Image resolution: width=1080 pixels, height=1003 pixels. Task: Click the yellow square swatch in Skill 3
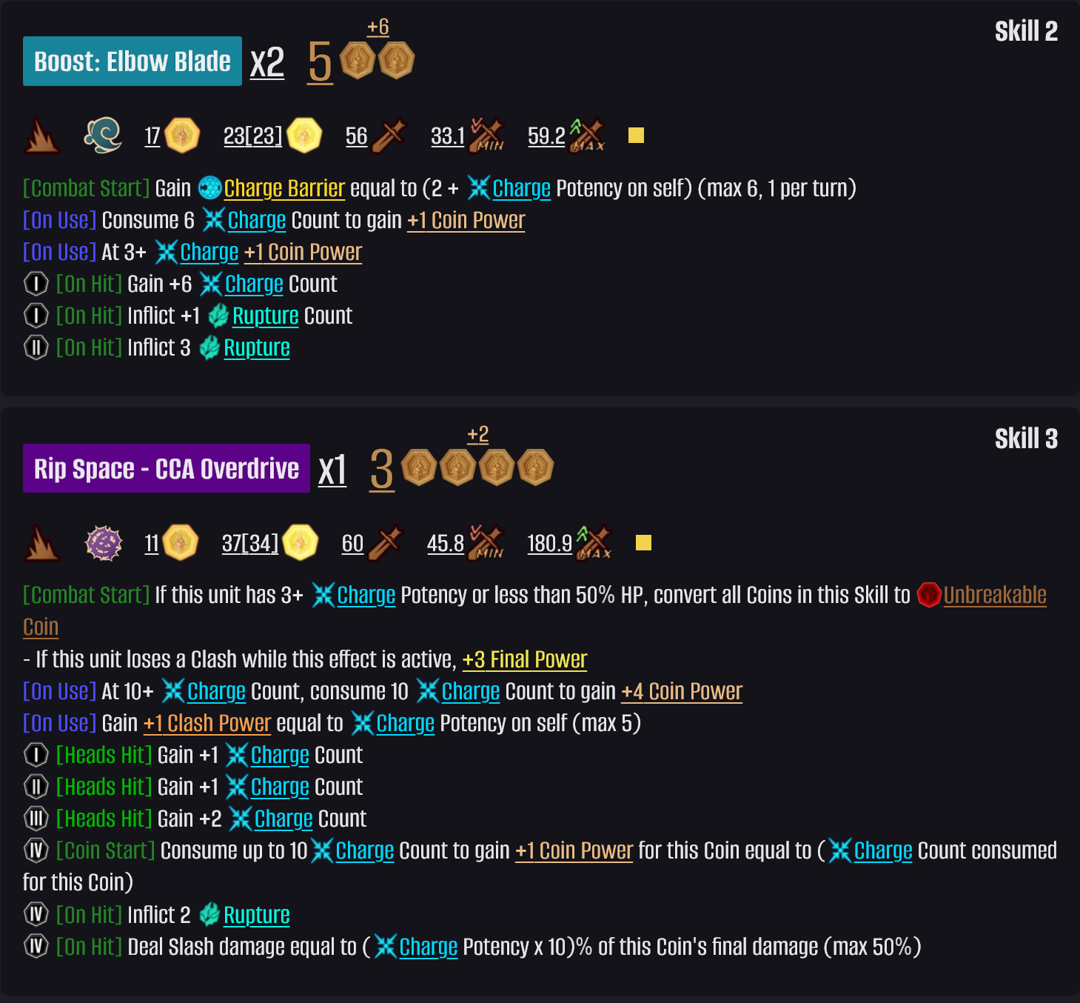(x=643, y=543)
